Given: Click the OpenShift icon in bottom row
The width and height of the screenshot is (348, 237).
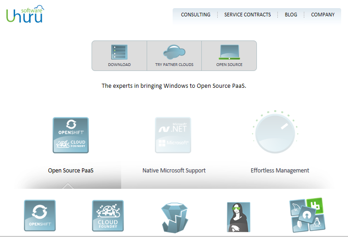Looking at the screenshot, I should tap(40, 216).
